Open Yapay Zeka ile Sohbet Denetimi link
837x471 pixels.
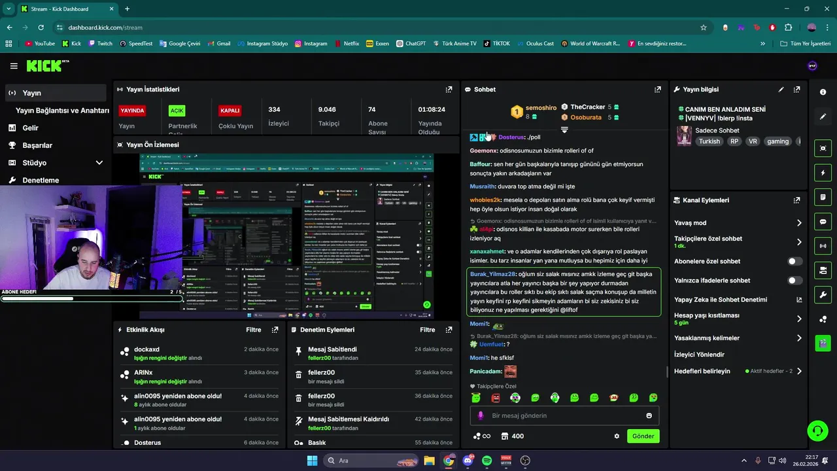pyautogui.click(x=738, y=300)
